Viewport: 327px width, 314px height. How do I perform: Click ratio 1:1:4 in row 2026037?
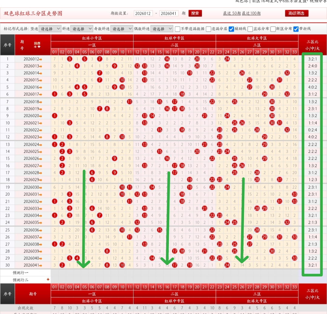click(x=312, y=237)
